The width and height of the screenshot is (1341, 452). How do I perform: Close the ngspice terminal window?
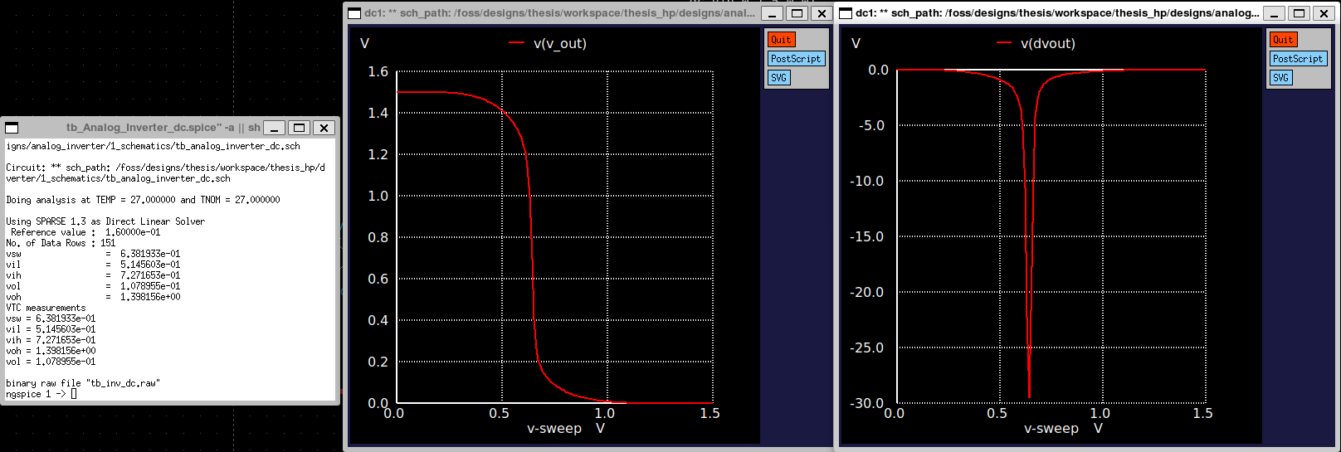point(324,128)
